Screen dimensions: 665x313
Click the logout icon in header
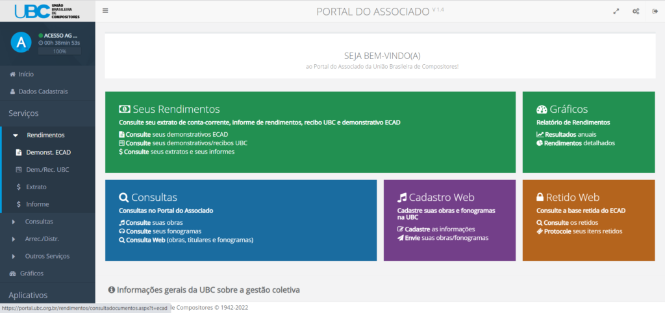click(x=655, y=12)
